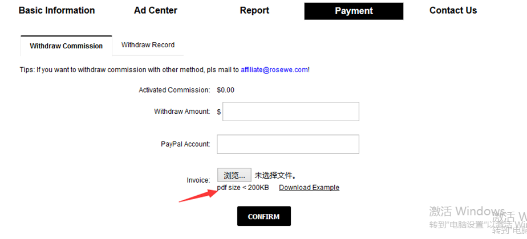Select the Payment menu item

pyautogui.click(x=354, y=11)
